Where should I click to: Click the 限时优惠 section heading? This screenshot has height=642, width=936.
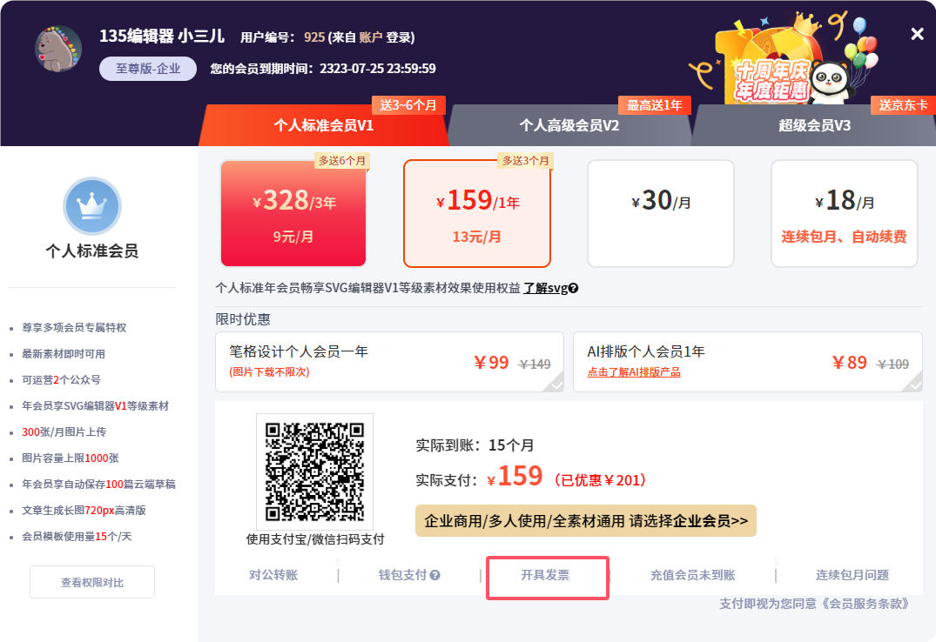243,319
